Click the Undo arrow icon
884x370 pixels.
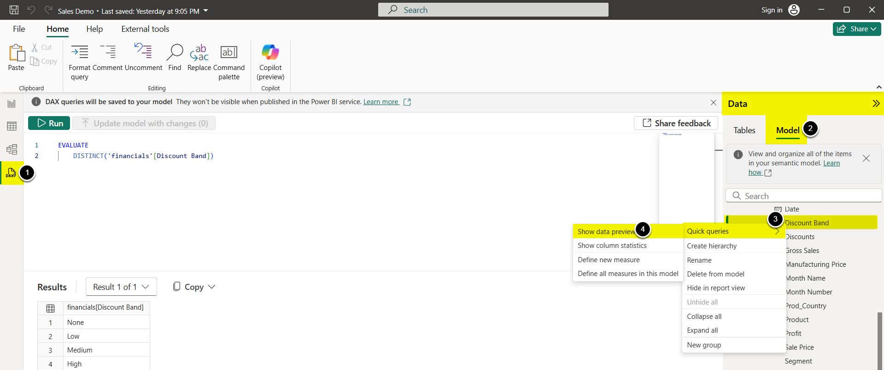tap(31, 10)
